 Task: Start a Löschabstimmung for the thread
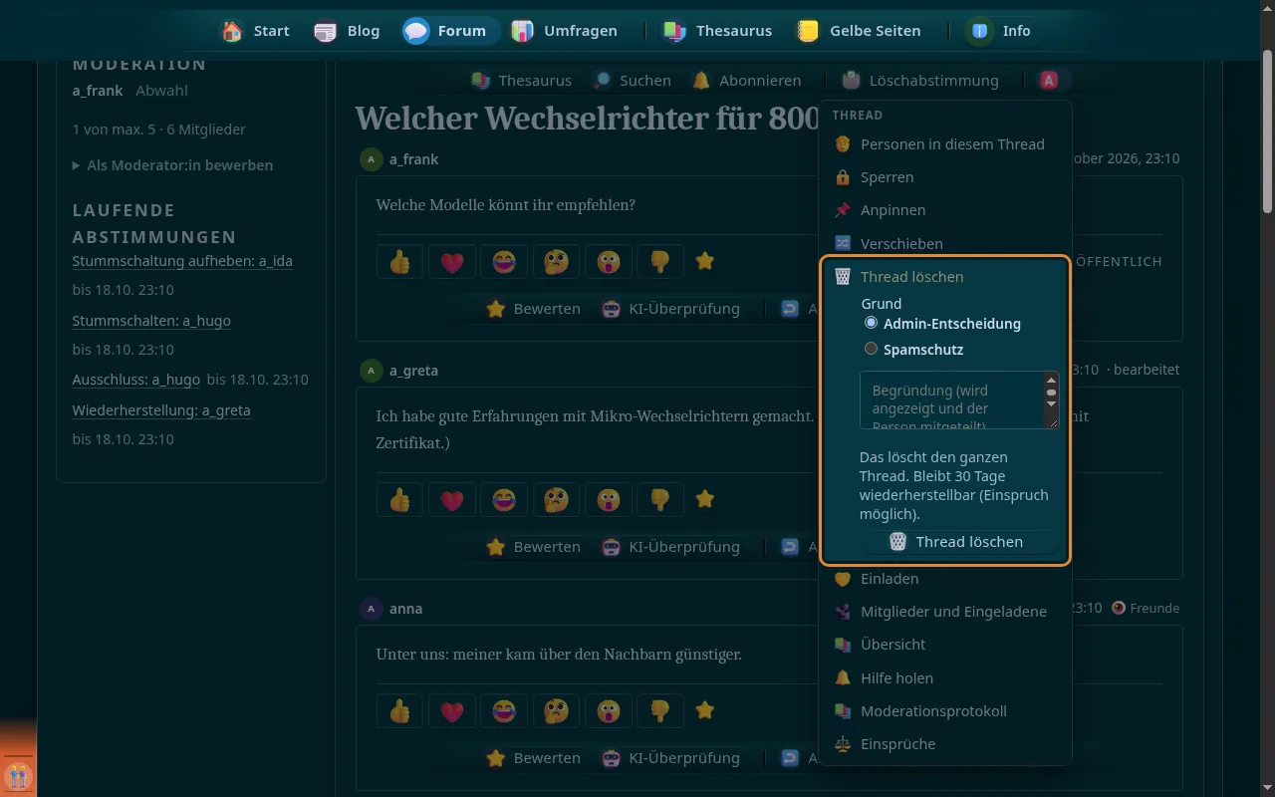coord(920,81)
